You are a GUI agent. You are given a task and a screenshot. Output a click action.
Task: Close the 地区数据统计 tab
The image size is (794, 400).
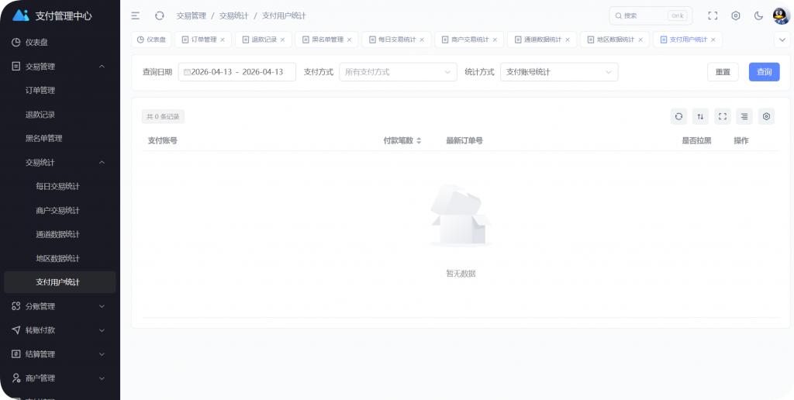[x=640, y=40]
